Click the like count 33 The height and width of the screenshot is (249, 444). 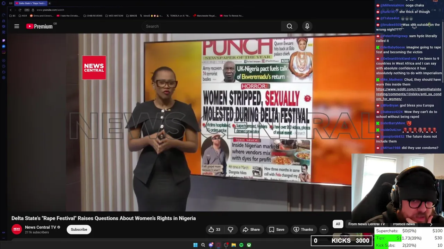tap(218, 230)
